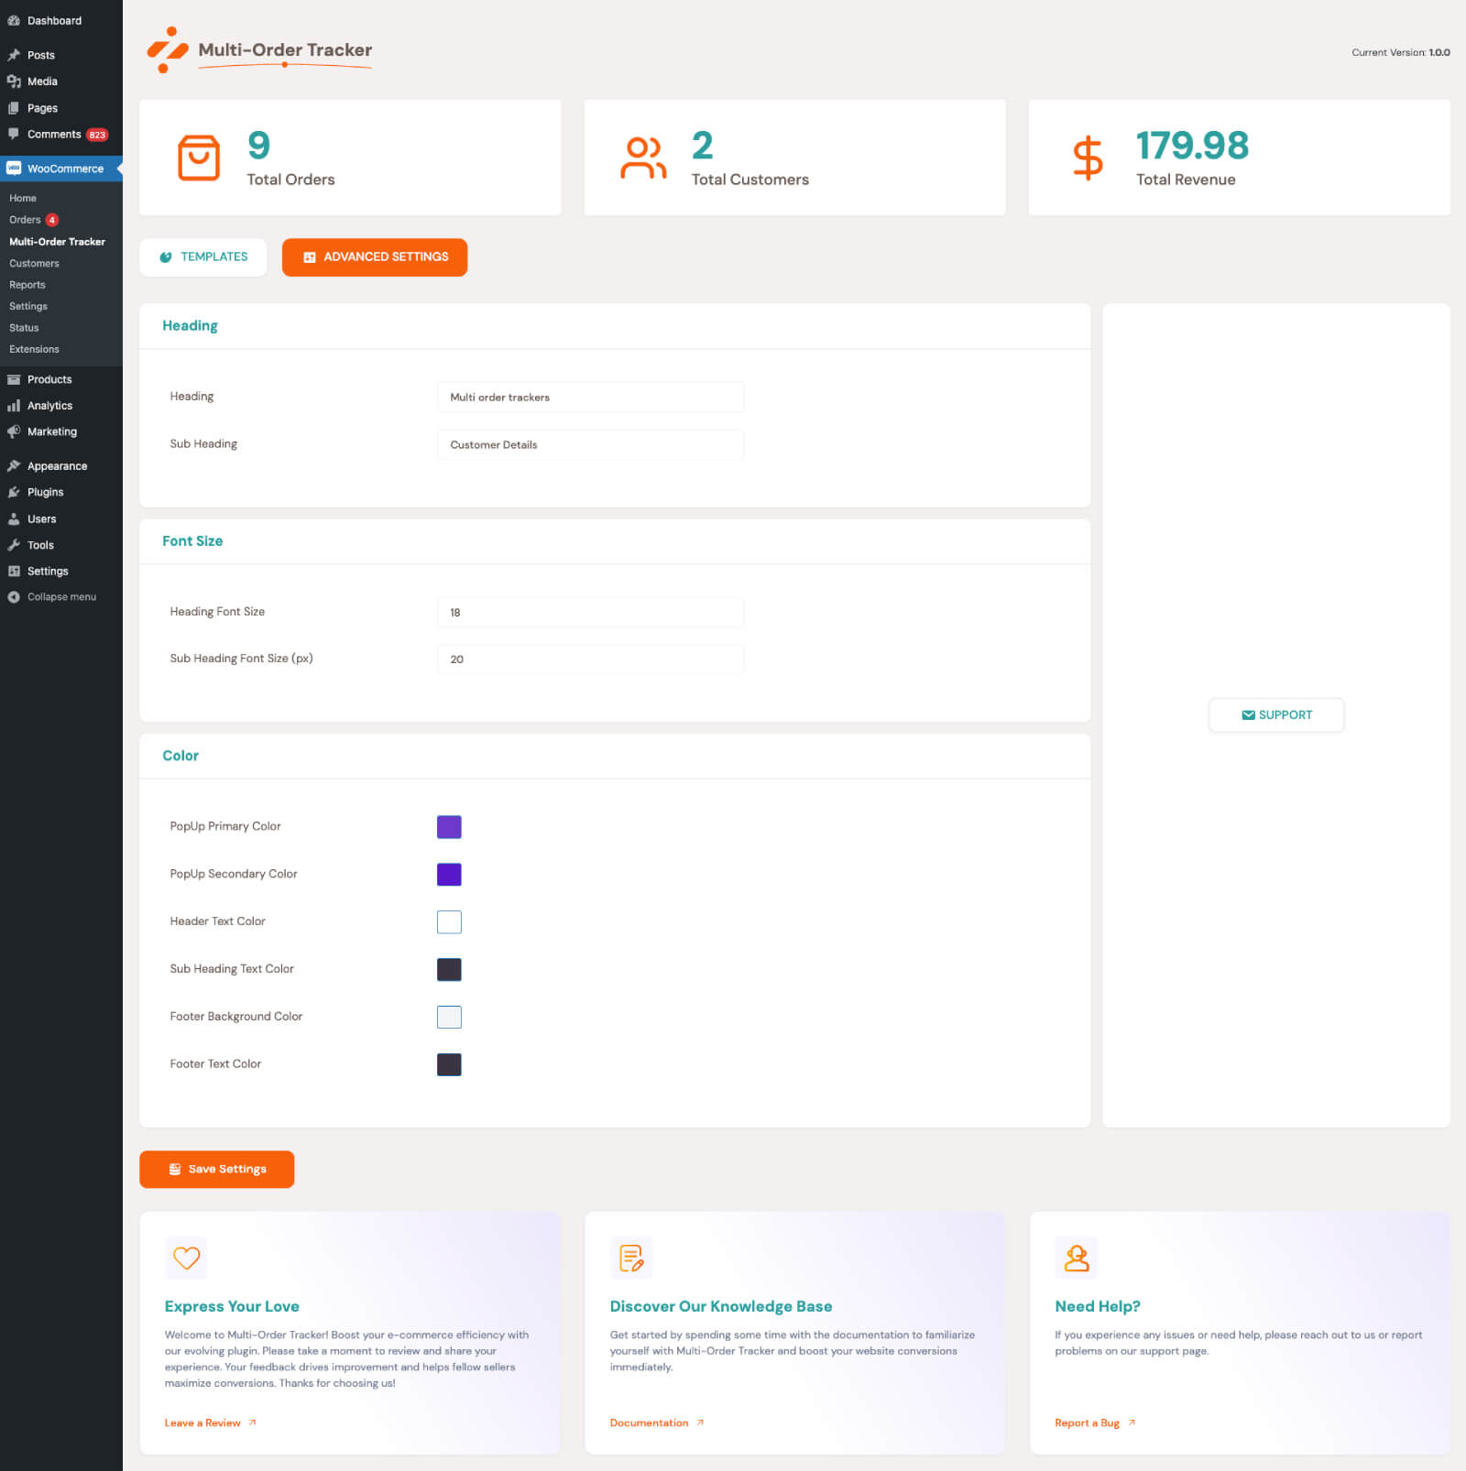Open the Reports submenu item
The image size is (1466, 1471).
point(27,285)
